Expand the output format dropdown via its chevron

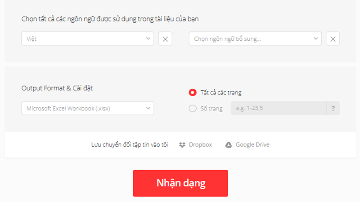(x=148, y=108)
